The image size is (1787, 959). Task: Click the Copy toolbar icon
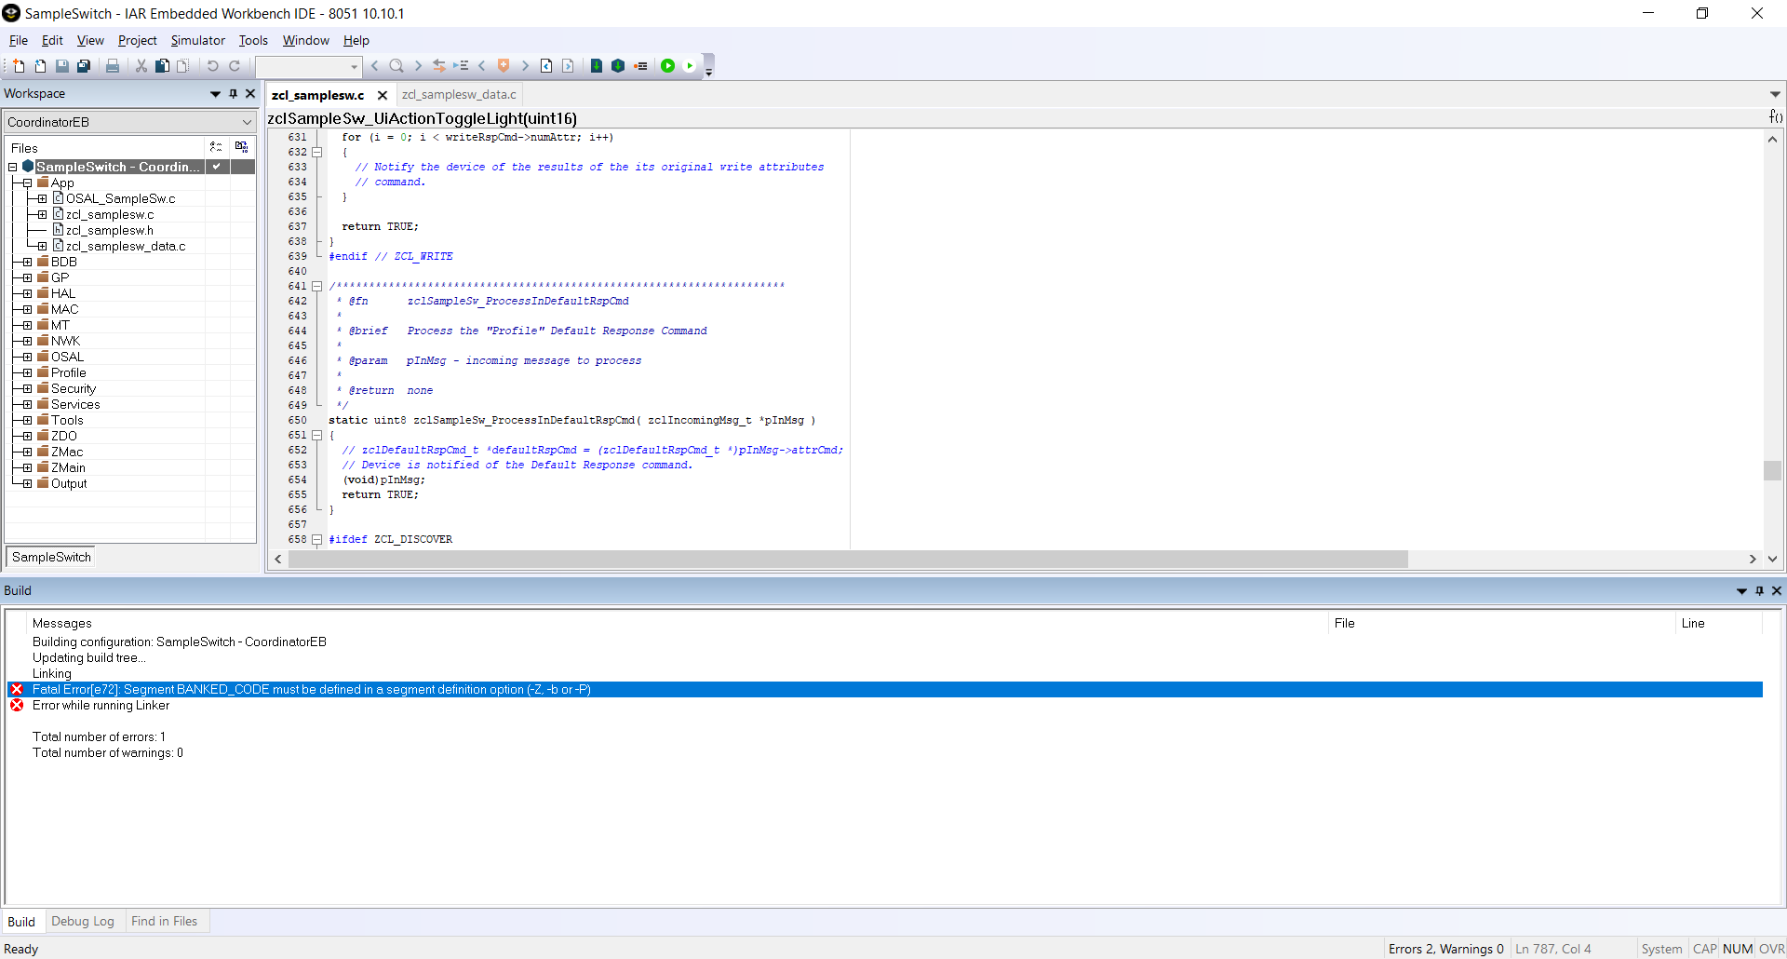click(x=162, y=66)
